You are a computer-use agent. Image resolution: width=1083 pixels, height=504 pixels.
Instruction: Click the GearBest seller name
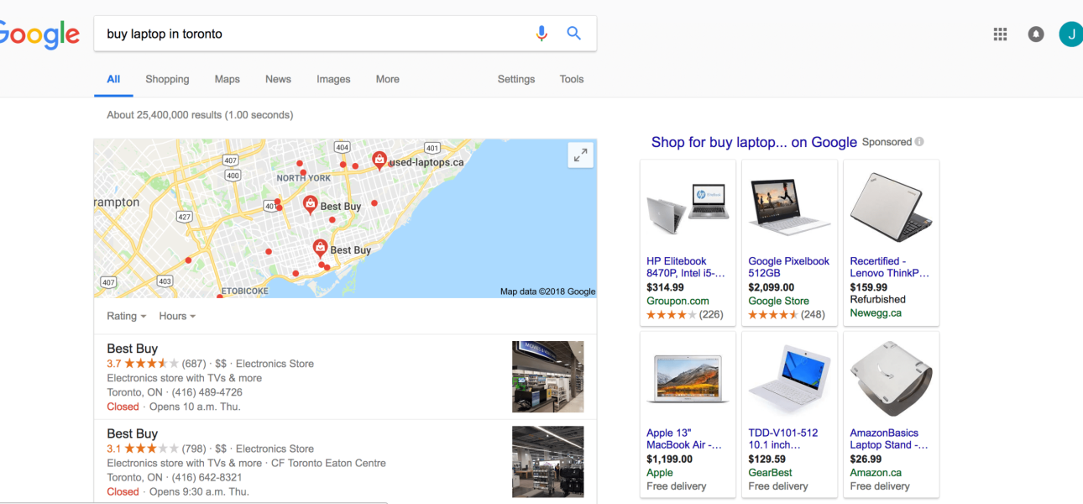tap(770, 472)
